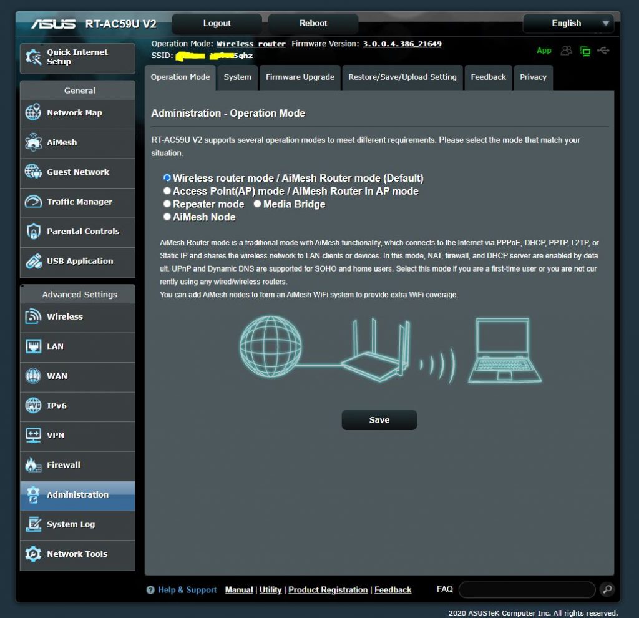Click the Help & Support text link
This screenshot has height=618, width=639.
[187, 590]
